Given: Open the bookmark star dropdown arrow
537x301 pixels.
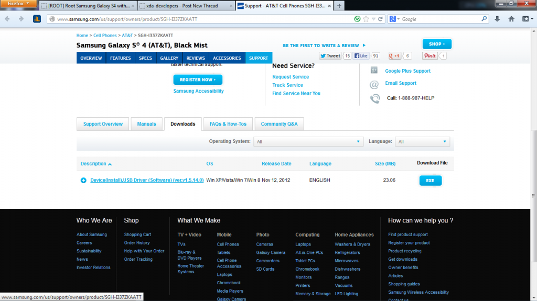Looking at the screenshot, I should (373, 19).
